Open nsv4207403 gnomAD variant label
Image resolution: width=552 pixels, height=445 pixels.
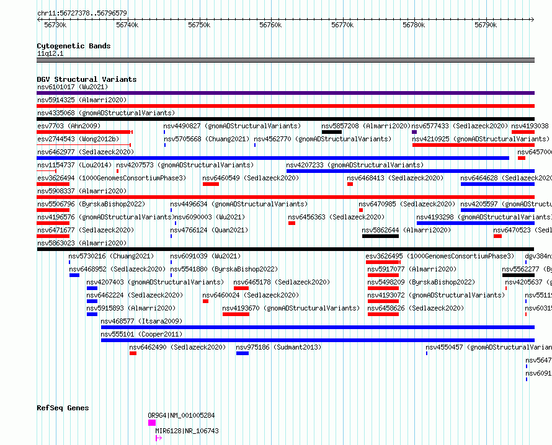155,282
